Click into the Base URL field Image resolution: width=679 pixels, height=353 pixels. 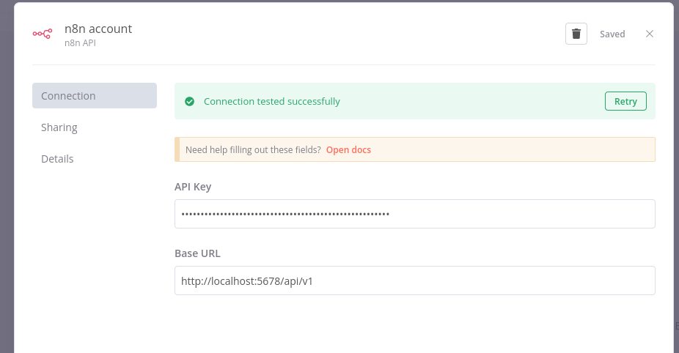(x=414, y=280)
